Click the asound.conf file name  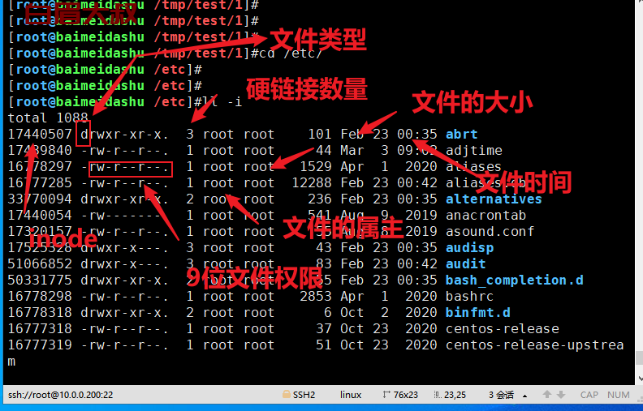point(490,232)
